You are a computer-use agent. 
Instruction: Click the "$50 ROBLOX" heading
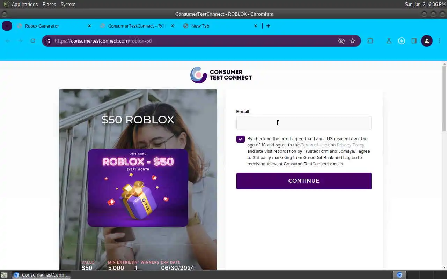[x=138, y=120]
